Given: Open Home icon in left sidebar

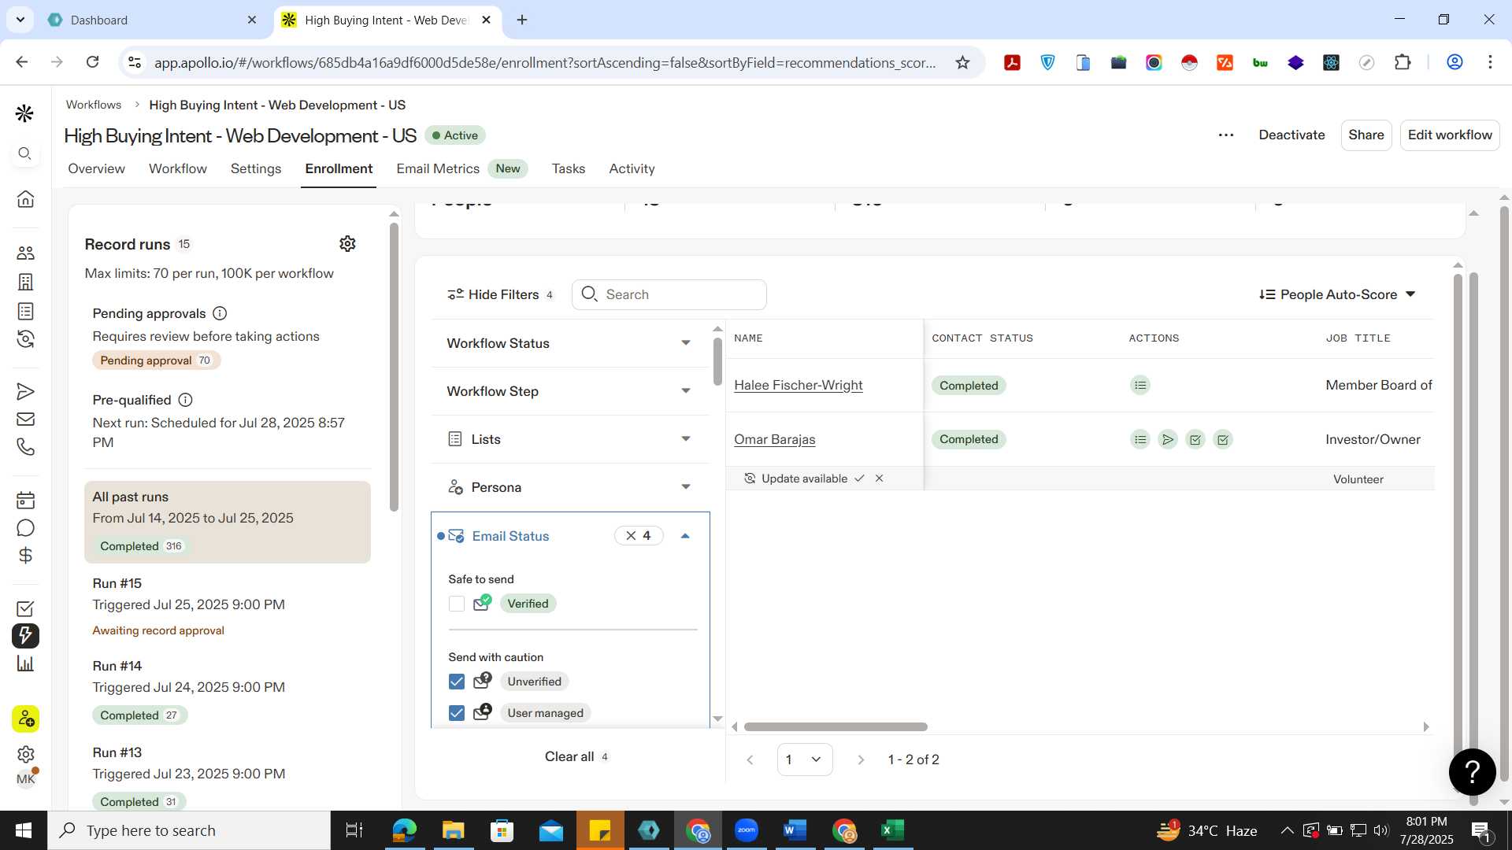Looking at the screenshot, I should (25, 199).
